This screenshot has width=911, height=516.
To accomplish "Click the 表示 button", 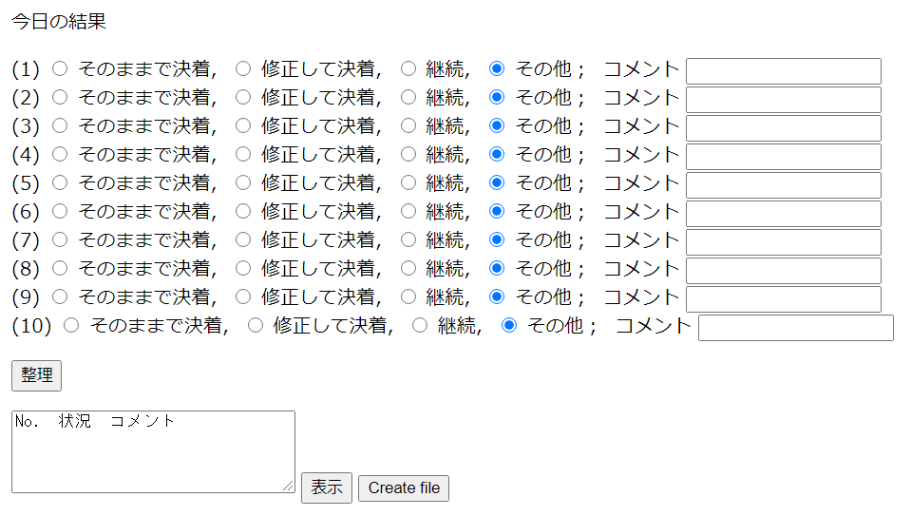I will [327, 487].
